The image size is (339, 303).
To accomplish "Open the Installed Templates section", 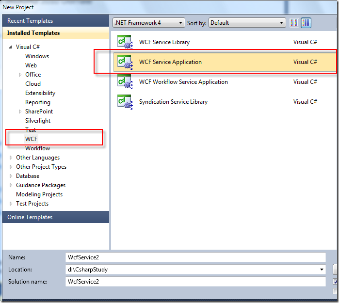I will [x=56, y=33].
